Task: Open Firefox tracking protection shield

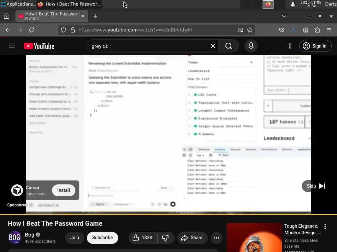Action: click(64, 30)
